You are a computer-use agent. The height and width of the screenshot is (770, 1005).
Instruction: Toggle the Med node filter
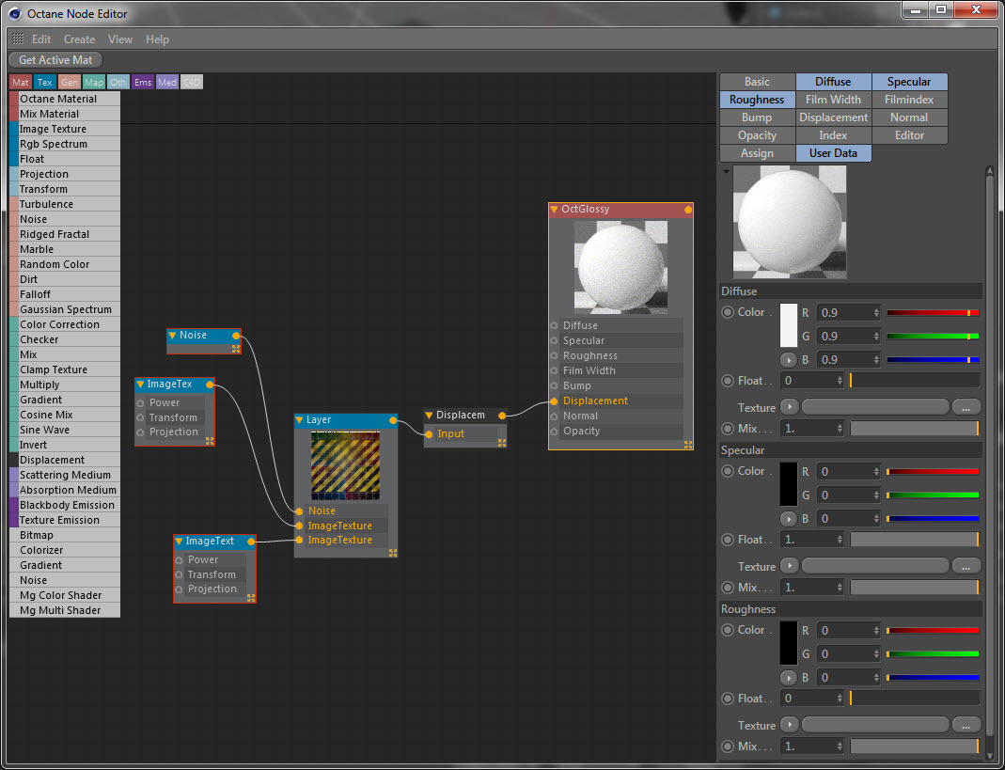click(167, 82)
